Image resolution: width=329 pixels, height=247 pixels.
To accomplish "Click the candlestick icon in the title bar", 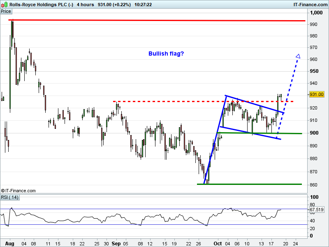I will 5,5.
